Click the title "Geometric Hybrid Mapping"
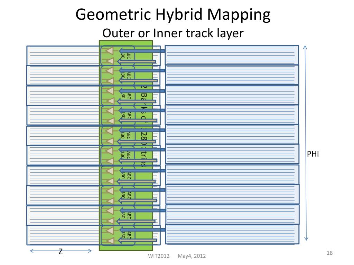 173,14
